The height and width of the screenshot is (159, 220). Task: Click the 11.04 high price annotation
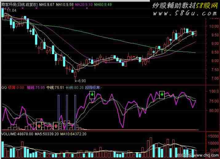[x=12, y=10]
